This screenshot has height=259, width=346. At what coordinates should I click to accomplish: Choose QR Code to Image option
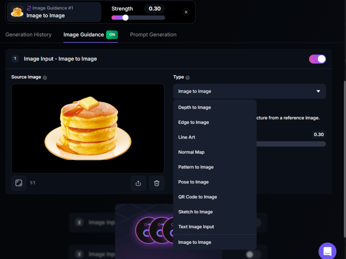click(x=197, y=197)
